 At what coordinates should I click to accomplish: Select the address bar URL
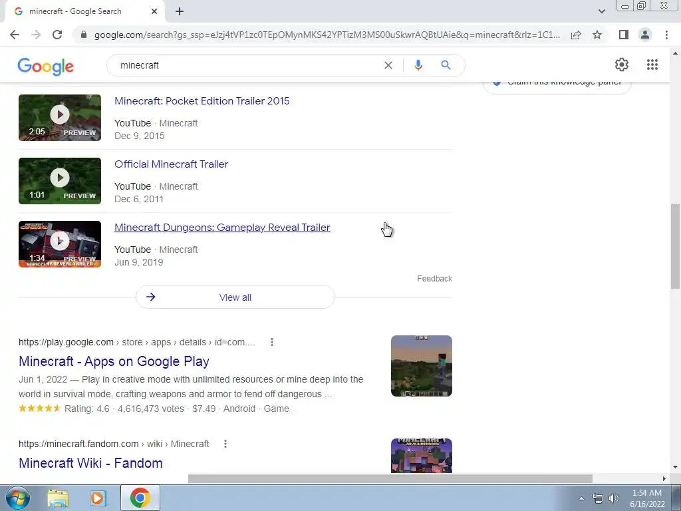pos(327,35)
